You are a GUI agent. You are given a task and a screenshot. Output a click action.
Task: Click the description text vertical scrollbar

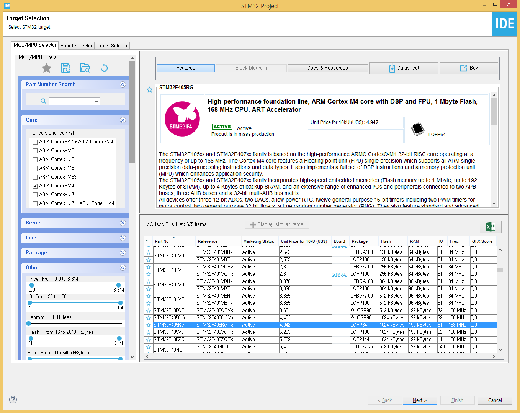click(x=494, y=112)
